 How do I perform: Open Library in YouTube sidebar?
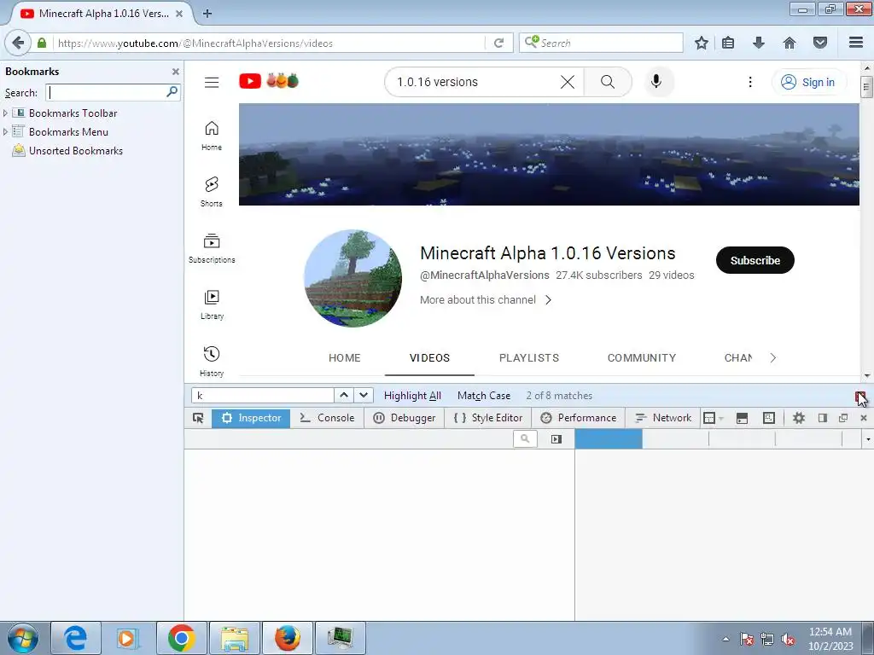pos(212,304)
